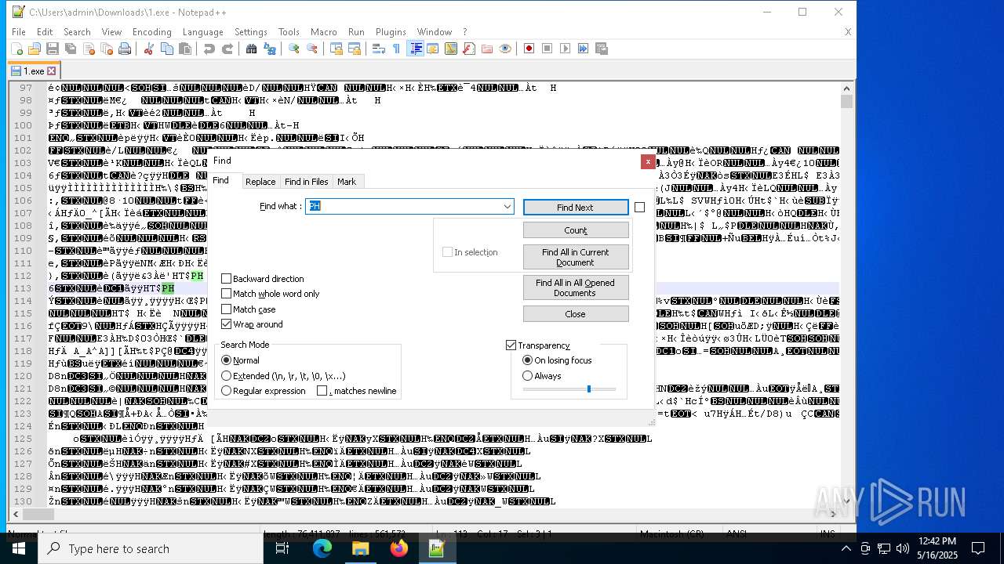This screenshot has width=1004, height=564.
Task: Stop macro recording toolbar icon
Action: coord(547,49)
